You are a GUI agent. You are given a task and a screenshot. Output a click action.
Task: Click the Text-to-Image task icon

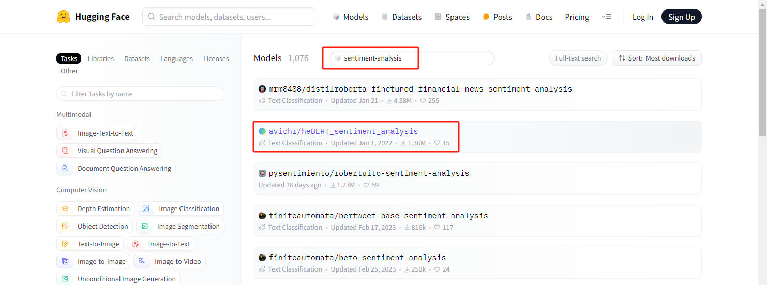click(65, 244)
